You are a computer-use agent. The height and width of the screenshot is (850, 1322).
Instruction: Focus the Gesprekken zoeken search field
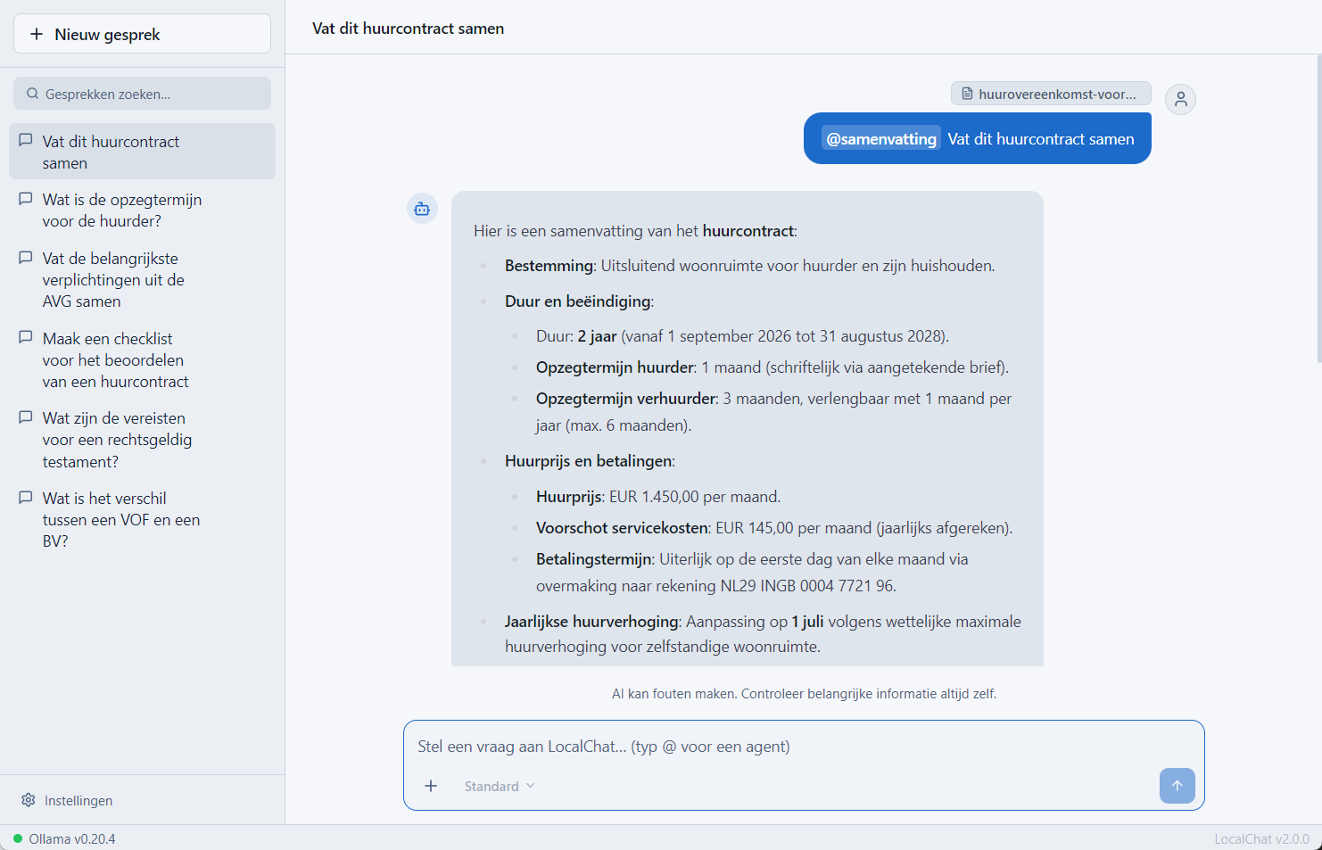click(142, 94)
